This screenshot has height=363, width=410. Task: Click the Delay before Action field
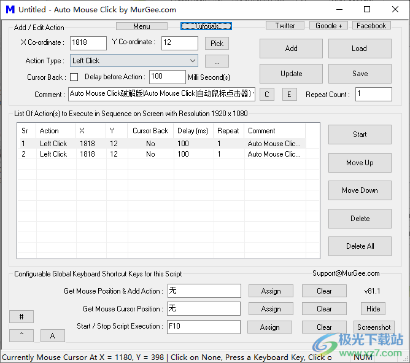click(x=168, y=77)
